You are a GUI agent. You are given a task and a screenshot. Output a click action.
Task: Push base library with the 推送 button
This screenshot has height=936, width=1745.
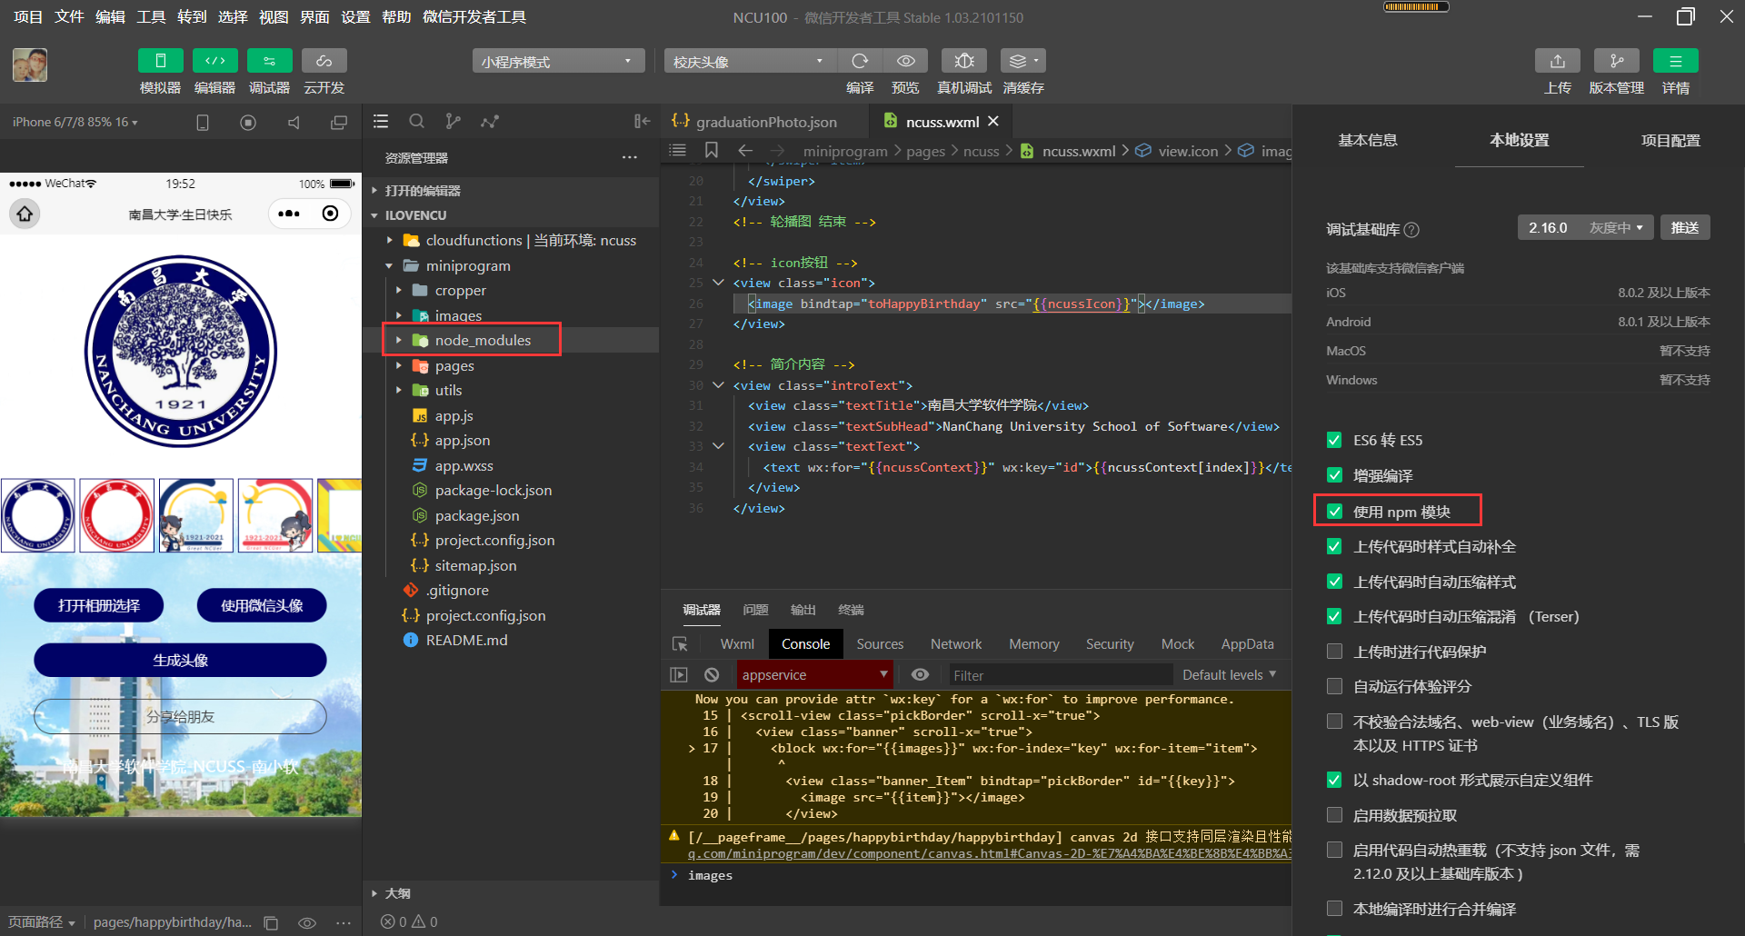[1685, 227]
